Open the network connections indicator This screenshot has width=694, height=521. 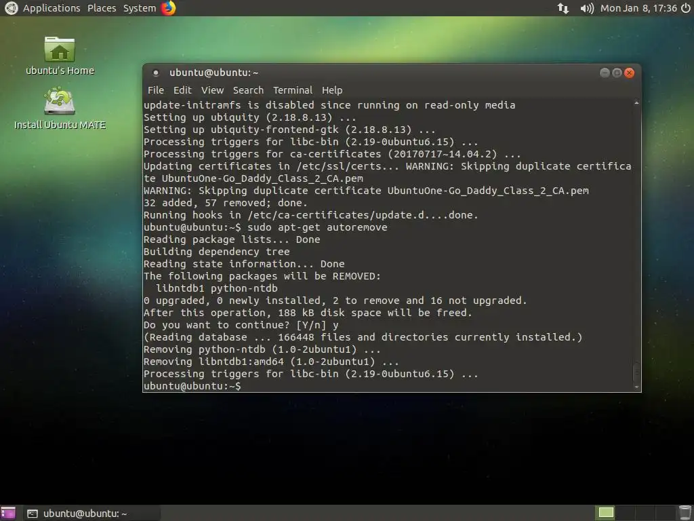click(563, 8)
